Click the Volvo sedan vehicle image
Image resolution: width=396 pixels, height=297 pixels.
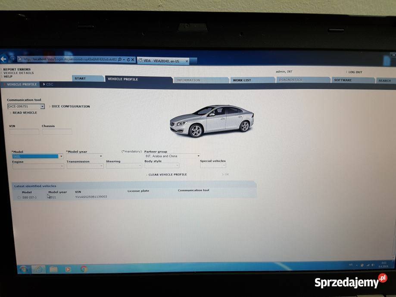(212, 121)
